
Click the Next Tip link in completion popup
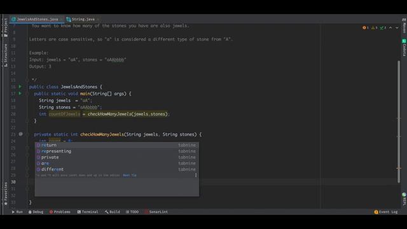click(130, 176)
